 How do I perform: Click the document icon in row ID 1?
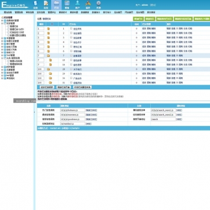point(49,28)
